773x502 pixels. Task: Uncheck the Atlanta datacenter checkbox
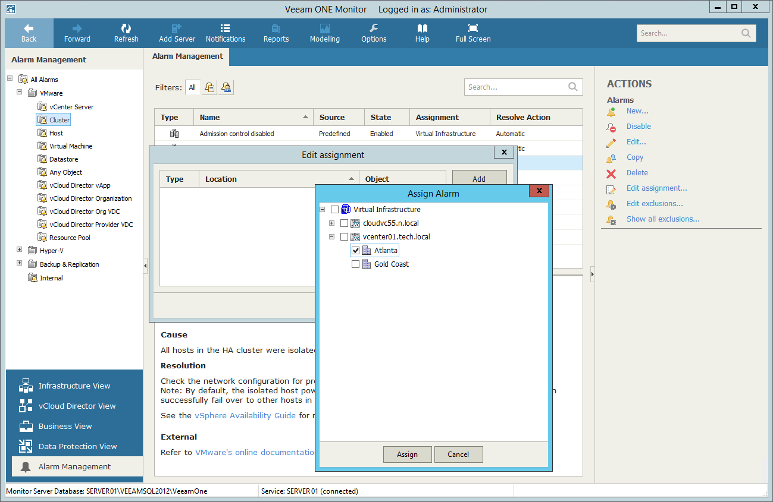coord(355,251)
